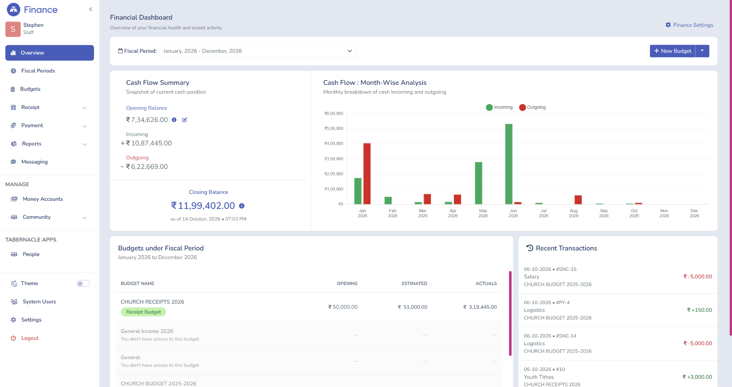This screenshot has height=387, width=732.
Task: Click the Closing Balance info icon
Action: [x=242, y=206]
